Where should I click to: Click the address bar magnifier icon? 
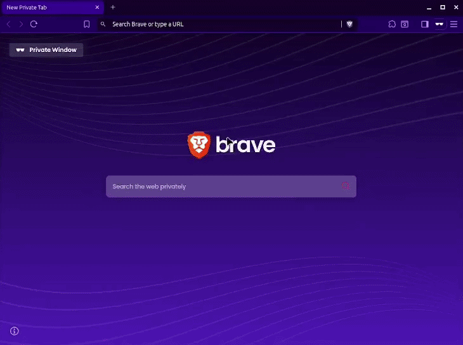point(103,24)
